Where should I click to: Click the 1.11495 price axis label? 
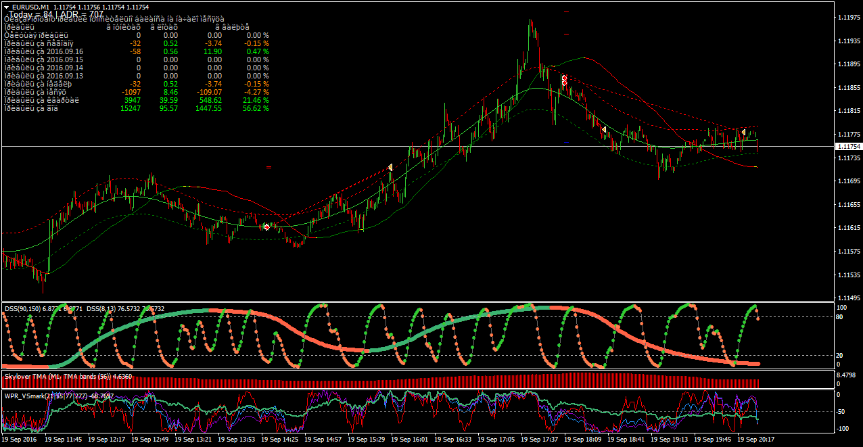(x=848, y=298)
